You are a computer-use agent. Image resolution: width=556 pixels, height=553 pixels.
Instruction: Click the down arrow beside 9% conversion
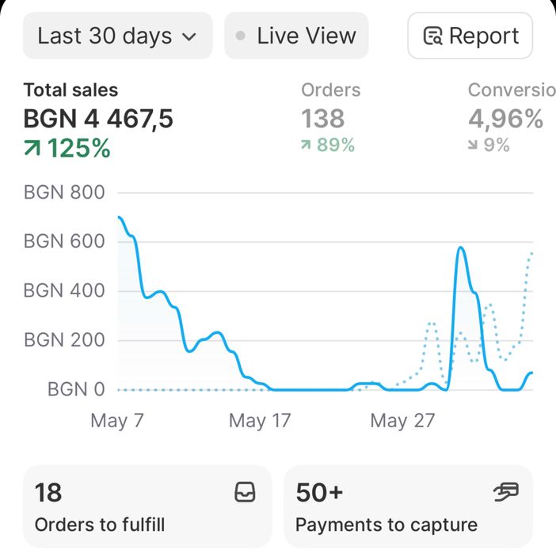(x=473, y=145)
